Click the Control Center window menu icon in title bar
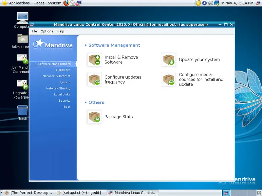The image size is (262, 196). [32, 25]
